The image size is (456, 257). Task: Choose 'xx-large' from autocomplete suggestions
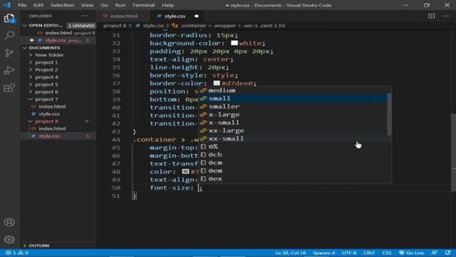click(293, 131)
